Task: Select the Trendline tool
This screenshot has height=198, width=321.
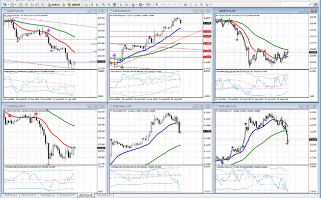Action: (180, 5)
